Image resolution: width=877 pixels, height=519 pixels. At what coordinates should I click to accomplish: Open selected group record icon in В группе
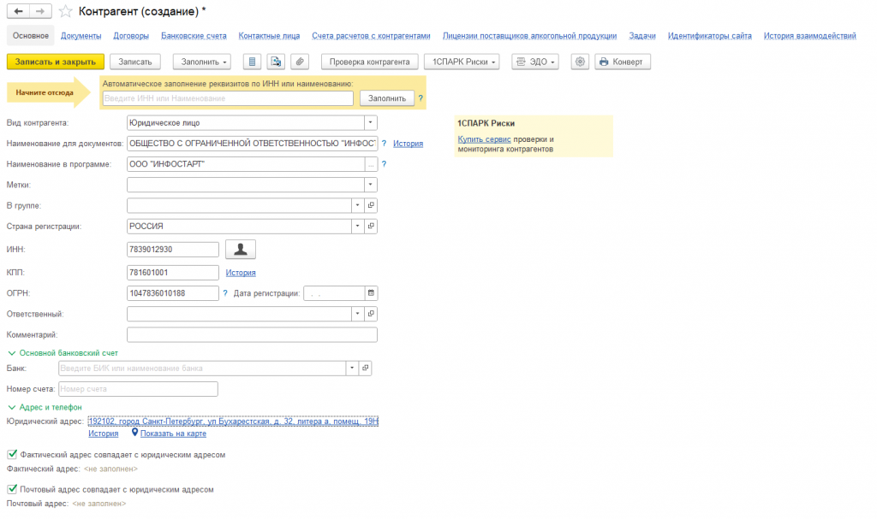tap(371, 205)
